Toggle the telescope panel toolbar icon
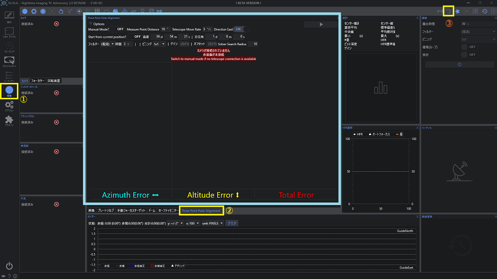The image size is (497, 279). 70,11
